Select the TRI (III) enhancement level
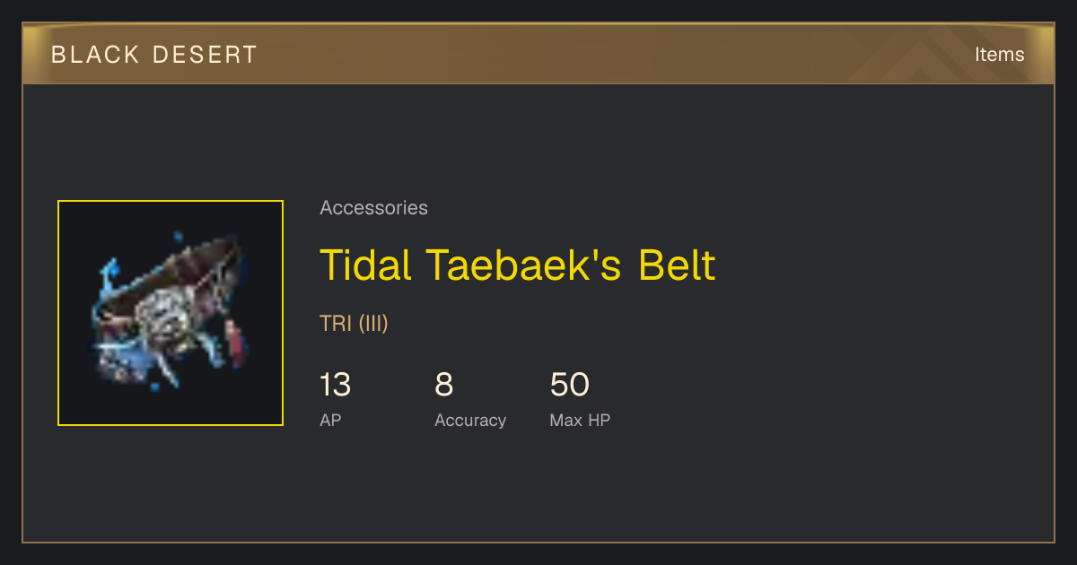Viewport: 1077px width, 565px height. pos(354,323)
